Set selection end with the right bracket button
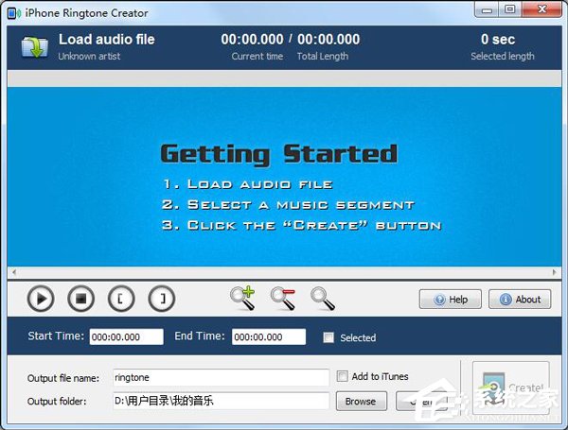 pos(162,299)
